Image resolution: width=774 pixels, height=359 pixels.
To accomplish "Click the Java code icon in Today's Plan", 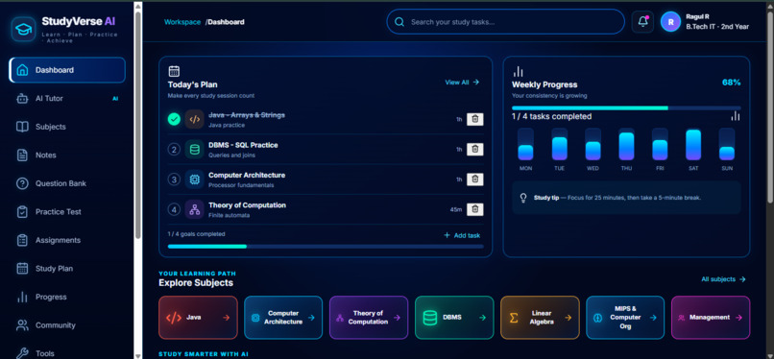I will pos(195,119).
